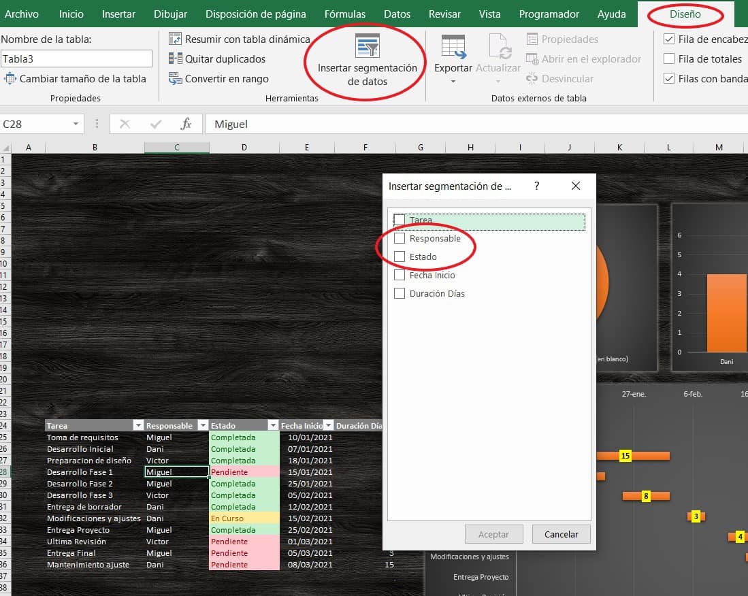Switch to the Insertar tab
The image size is (748, 596).
pyautogui.click(x=118, y=14)
